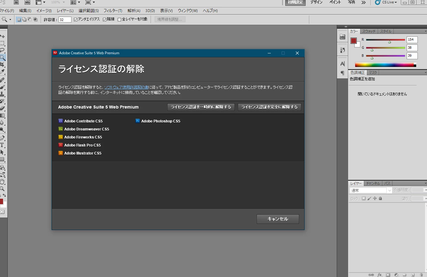
Task: Select the Pen tool
Action: (x=2, y=138)
